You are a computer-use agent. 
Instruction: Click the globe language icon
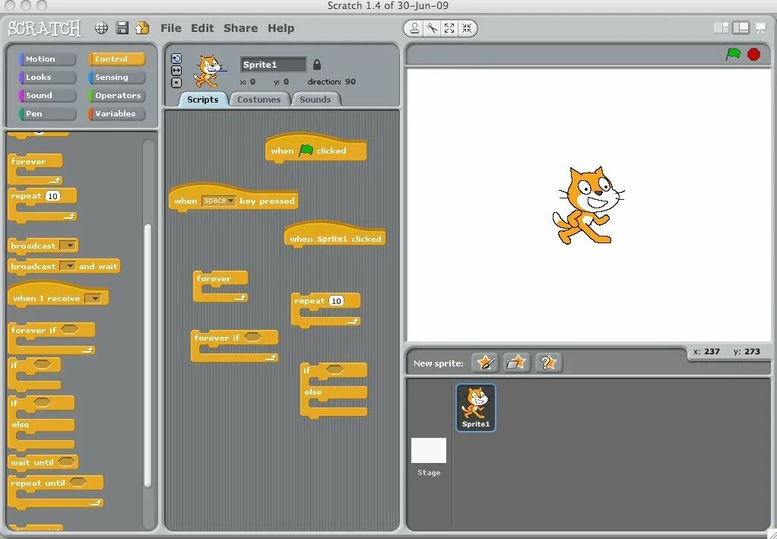(102, 28)
